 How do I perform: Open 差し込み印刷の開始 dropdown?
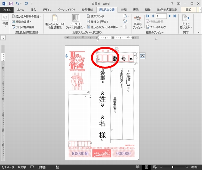[27, 16]
